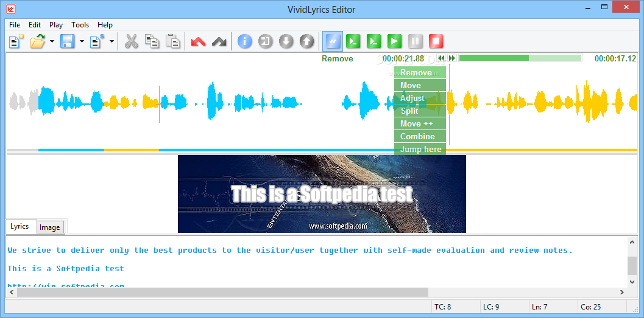Open the File menu

click(x=15, y=24)
